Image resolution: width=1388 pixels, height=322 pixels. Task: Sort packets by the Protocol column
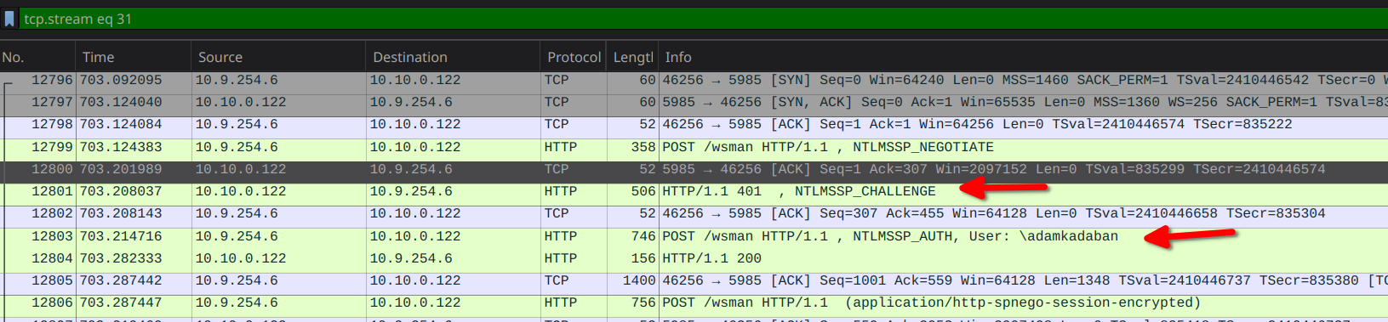pos(574,57)
